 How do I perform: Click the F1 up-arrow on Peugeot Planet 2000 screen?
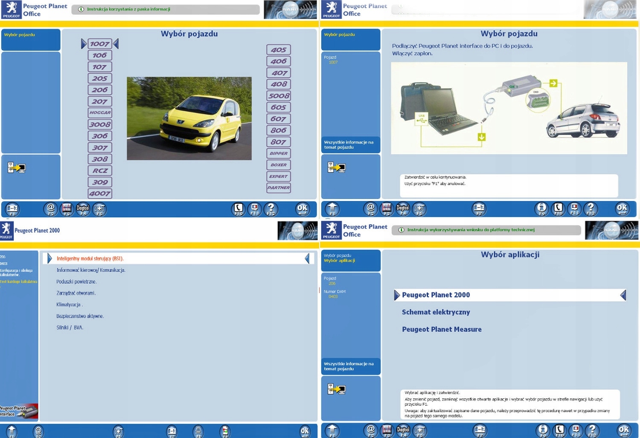click(x=12, y=431)
